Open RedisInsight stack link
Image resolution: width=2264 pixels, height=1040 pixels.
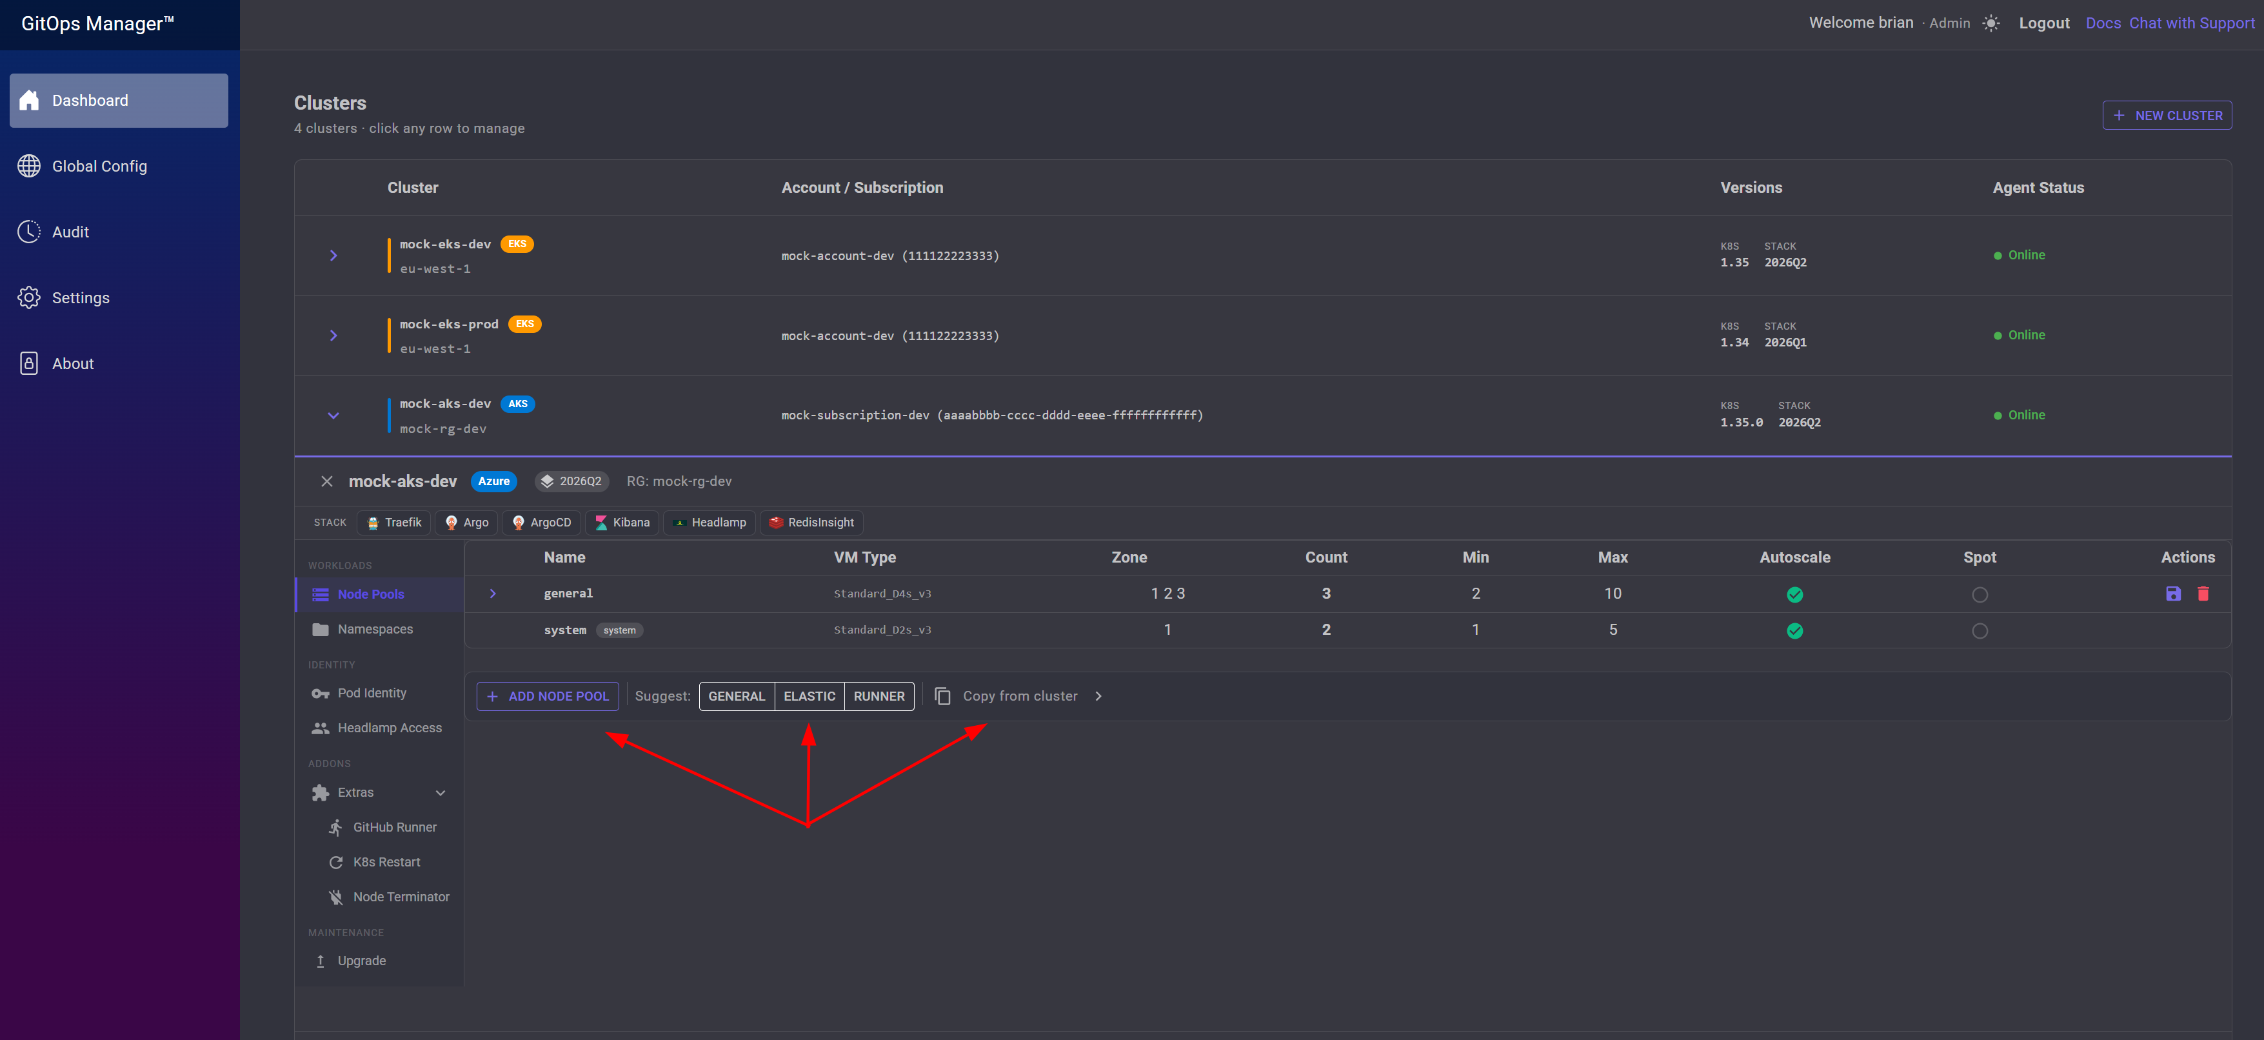coord(811,522)
